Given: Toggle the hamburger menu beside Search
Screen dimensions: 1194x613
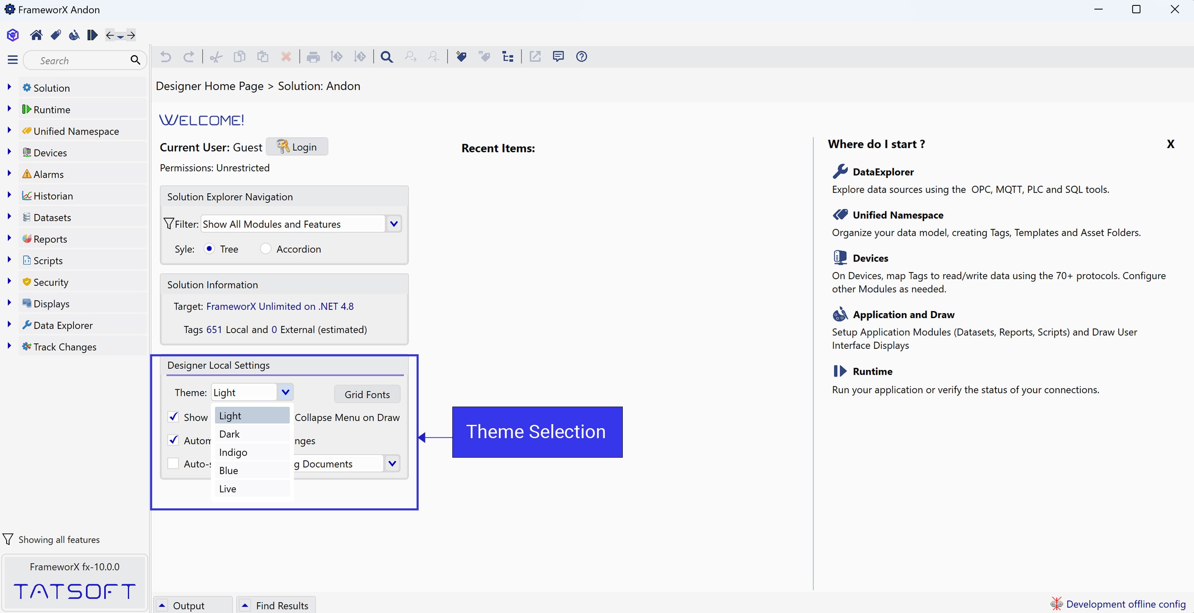Looking at the screenshot, I should click(12, 60).
